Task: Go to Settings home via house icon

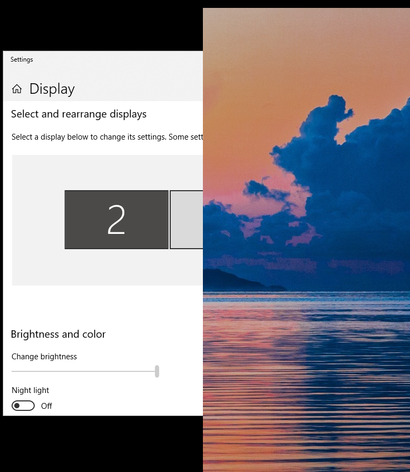Action: (17, 89)
